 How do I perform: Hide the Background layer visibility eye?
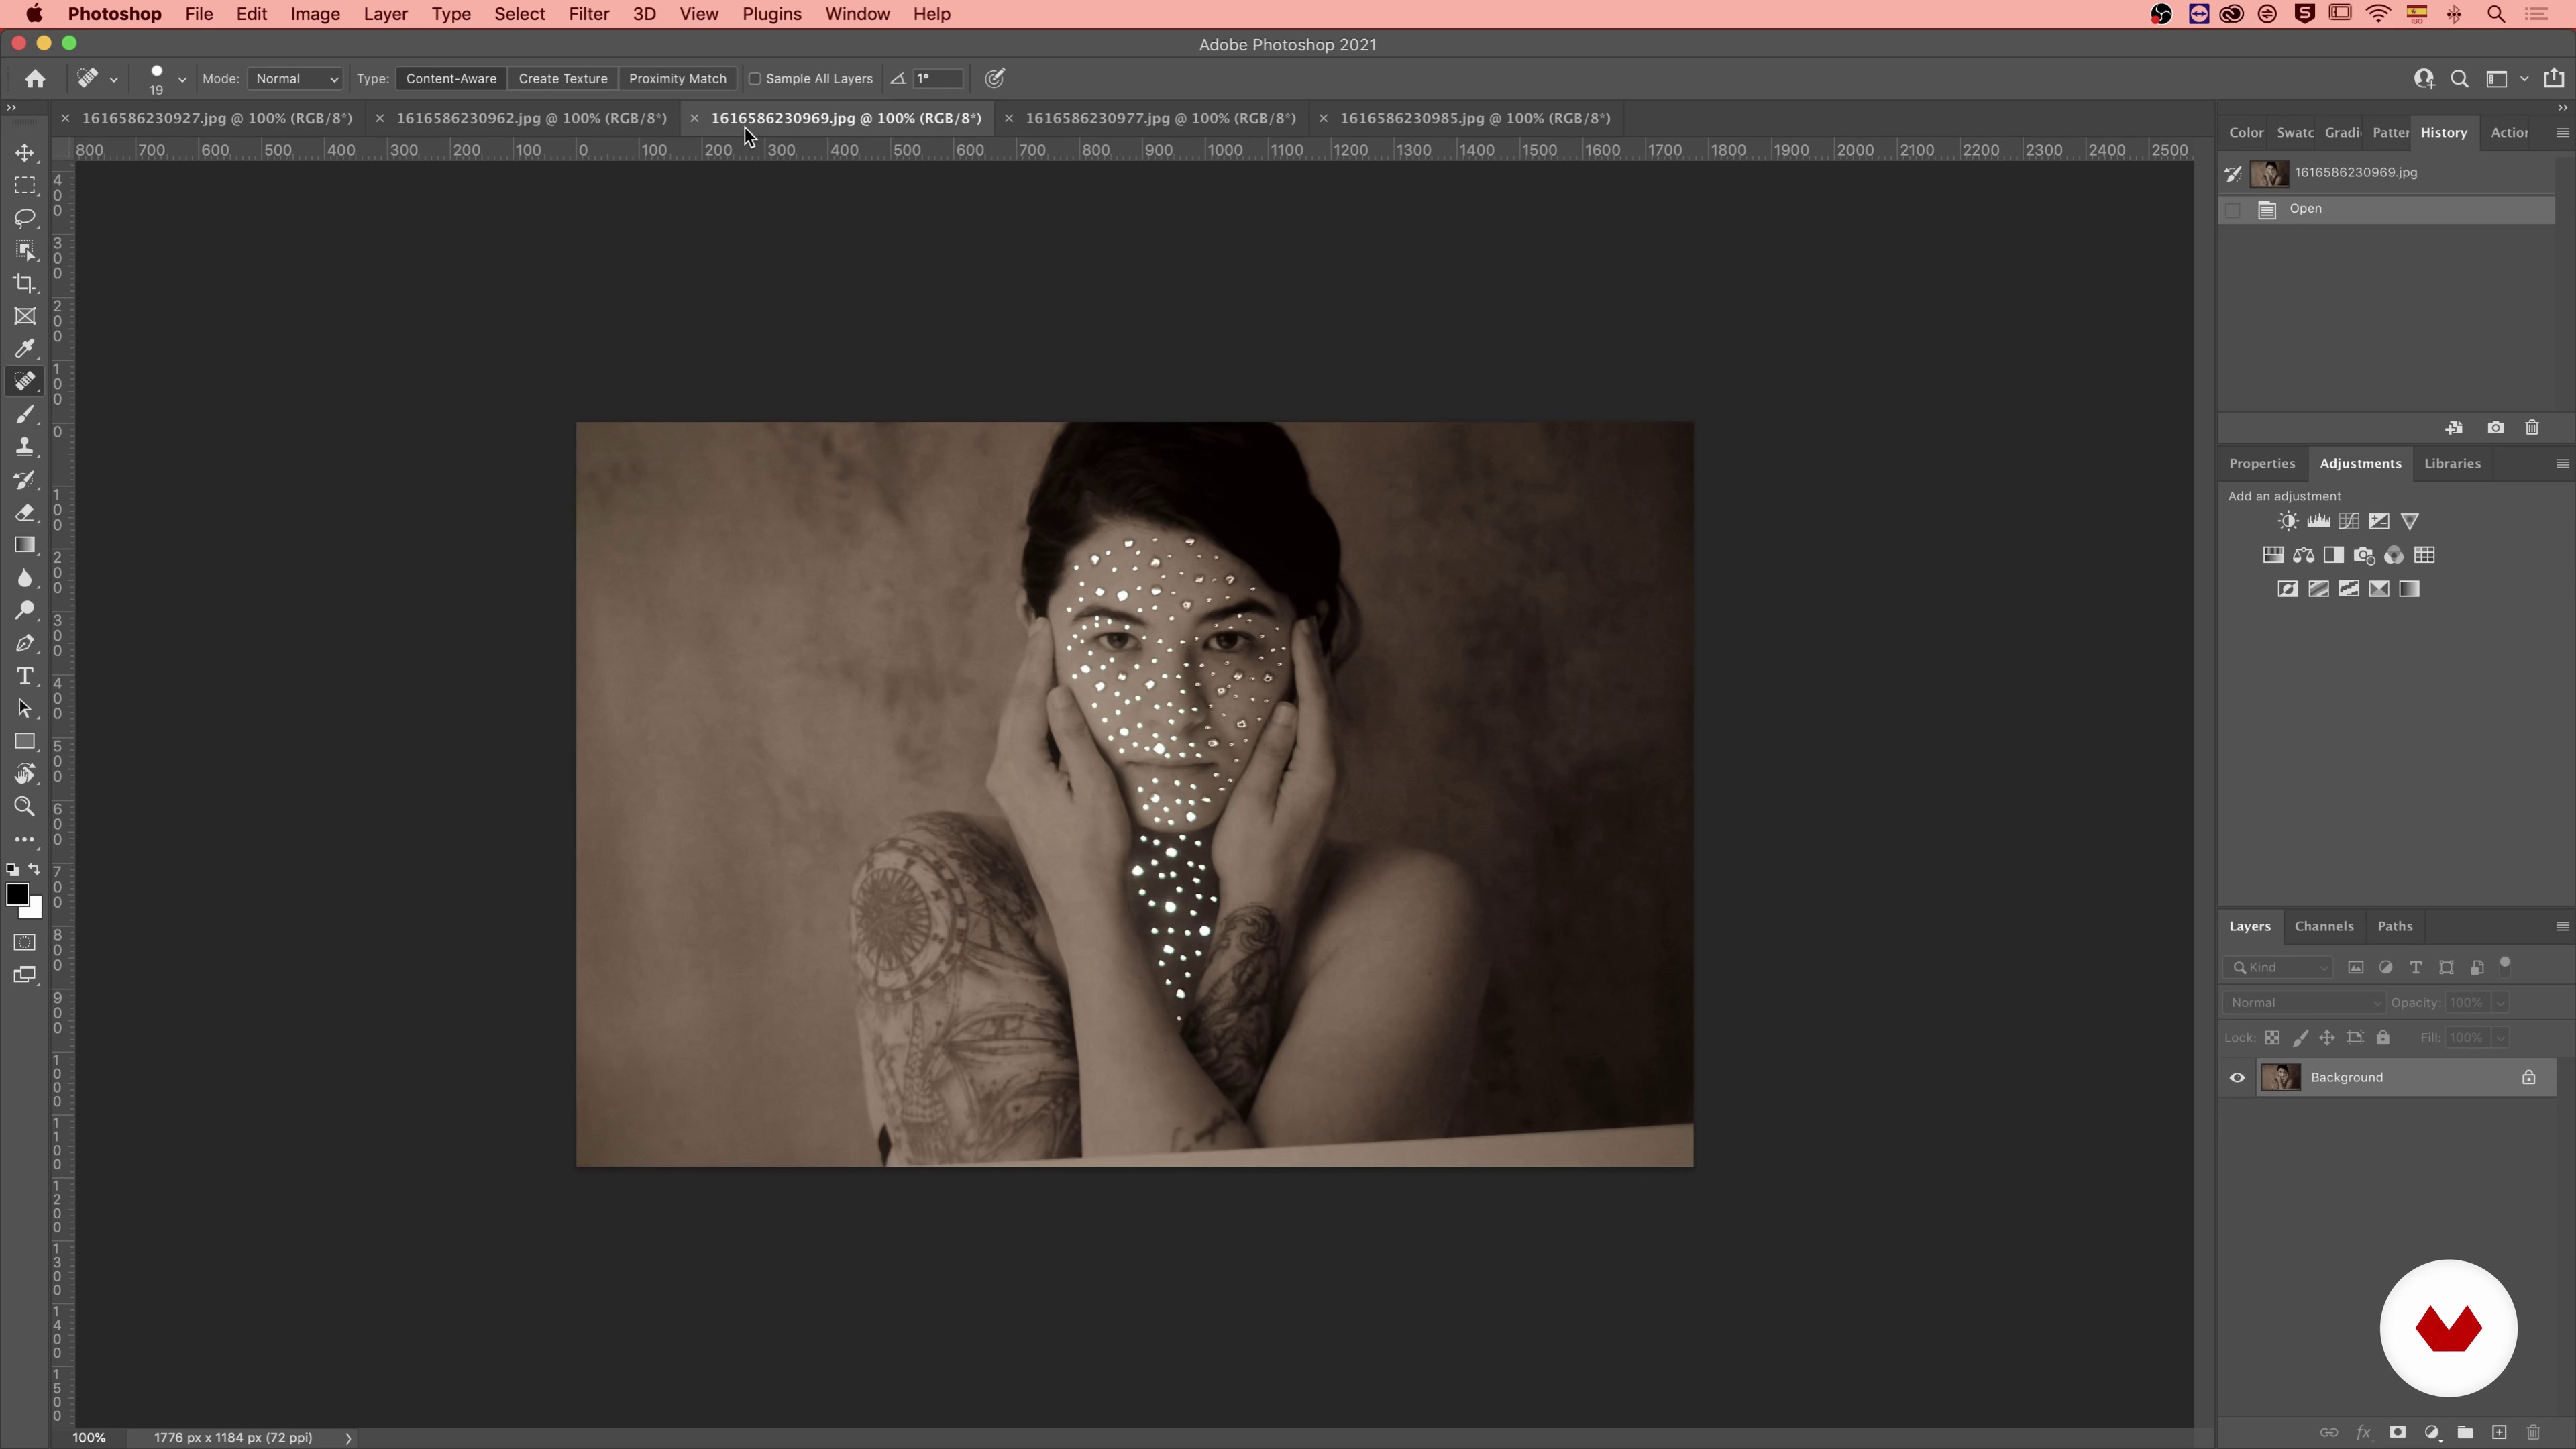click(2237, 1078)
